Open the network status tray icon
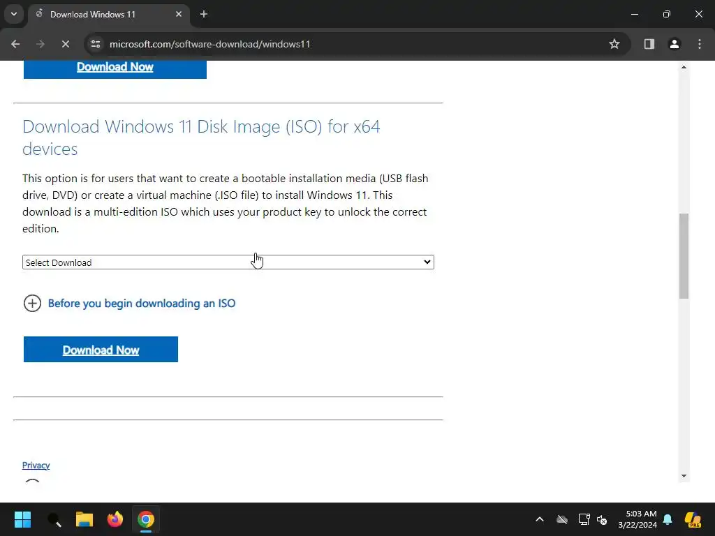 tap(584, 519)
